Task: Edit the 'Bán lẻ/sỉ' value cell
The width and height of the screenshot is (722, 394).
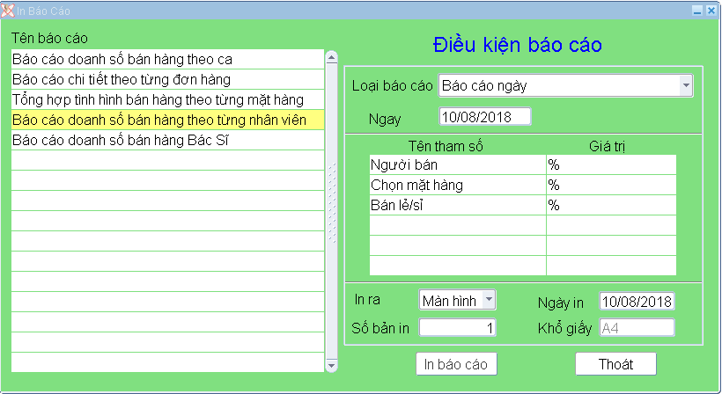Action: 610,205
